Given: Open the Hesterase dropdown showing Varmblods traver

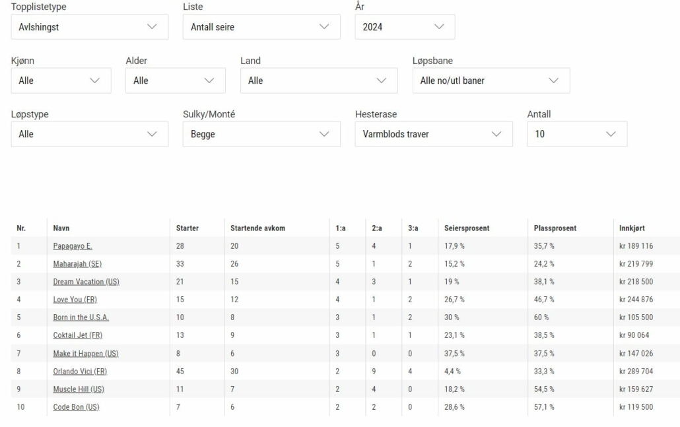Looking at the screenshot, I should 434,134.
